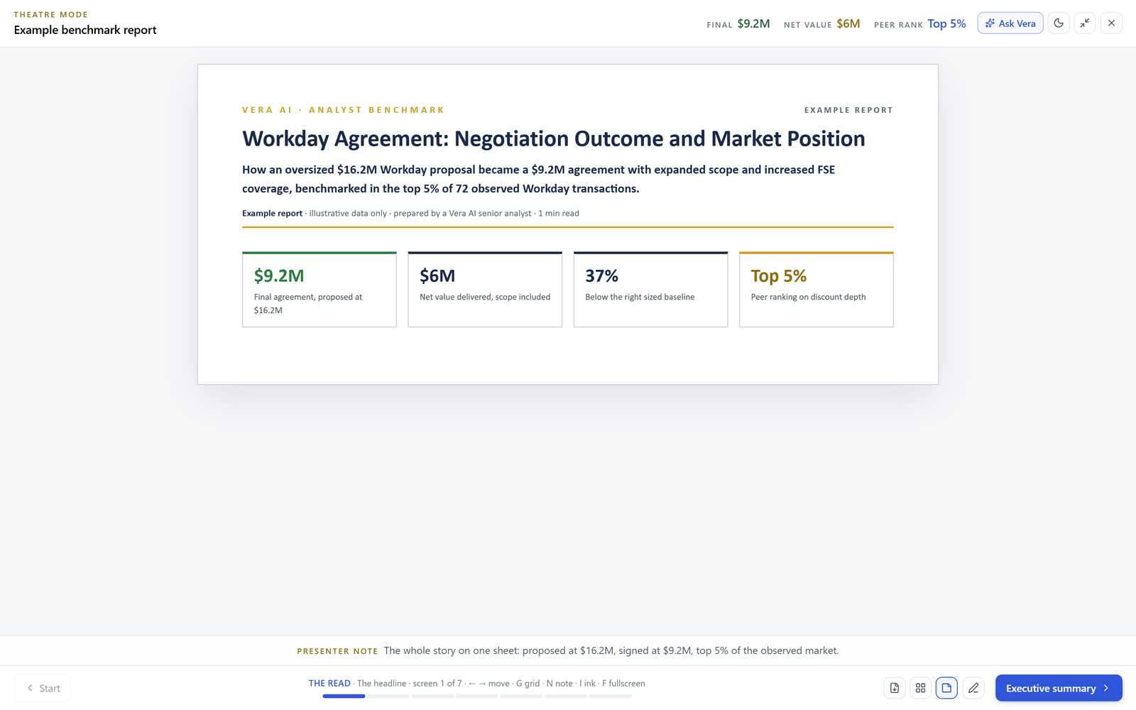Image resolution: width=1136 pixels, height=710 pixels.
Task: Toggle dark mode moon icon
Action: pos(1059,23)
